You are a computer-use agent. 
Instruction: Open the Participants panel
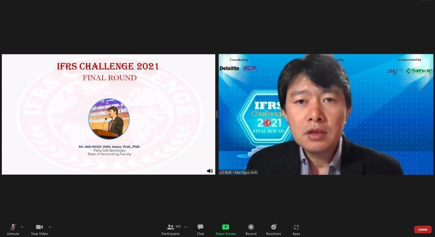click(170, 229)
